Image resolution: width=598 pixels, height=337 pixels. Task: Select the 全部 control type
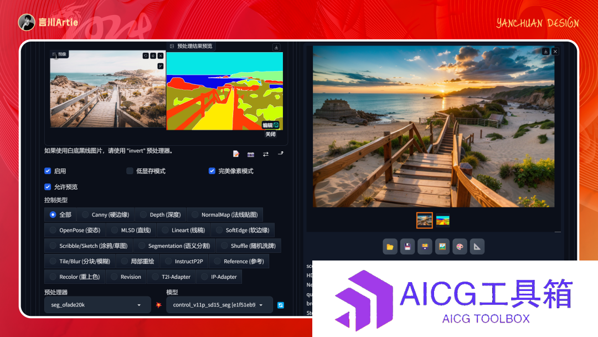pyautogui.click(x=60, y=215)
